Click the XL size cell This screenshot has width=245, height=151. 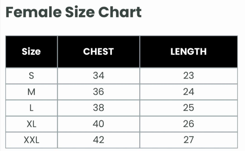tap(31, 124)
